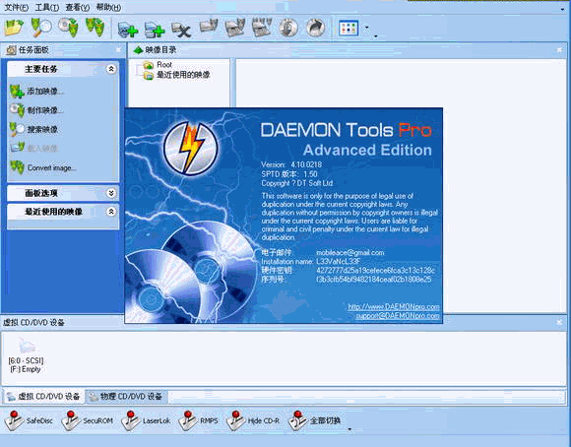571x447 pixels.
Task: Close the 虚拟 CD/DVD 设备 pane
Action: point(560,322)
